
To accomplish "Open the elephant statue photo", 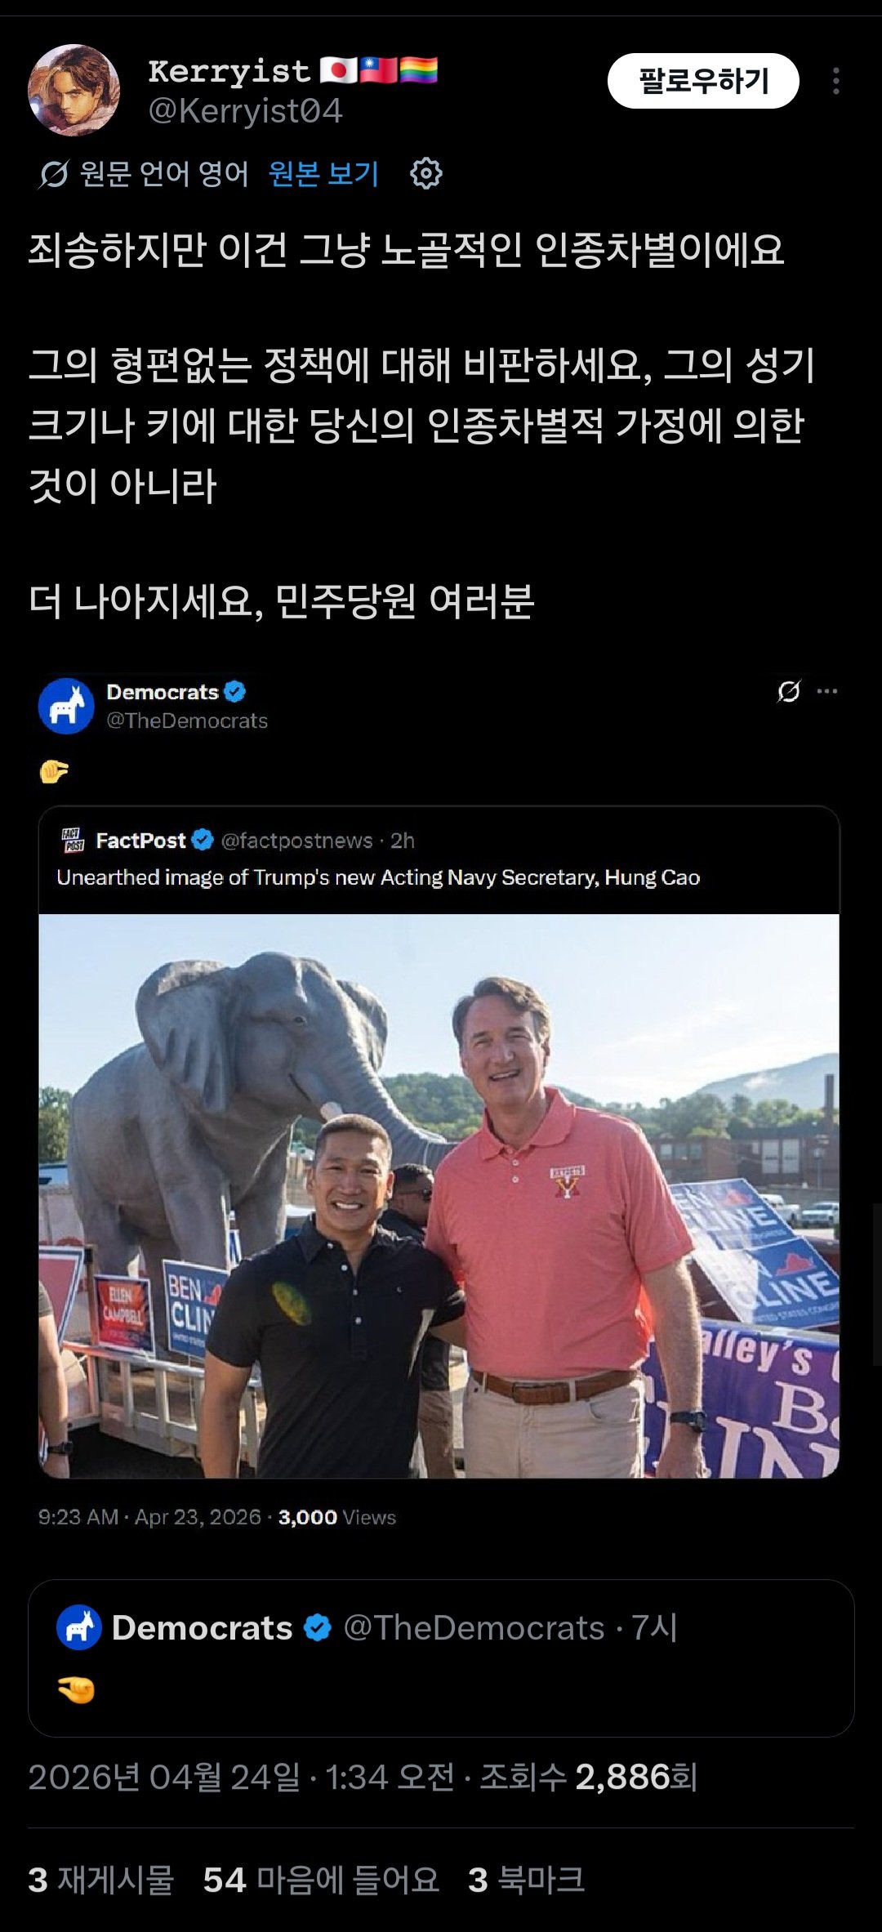I will point(439,1195).
